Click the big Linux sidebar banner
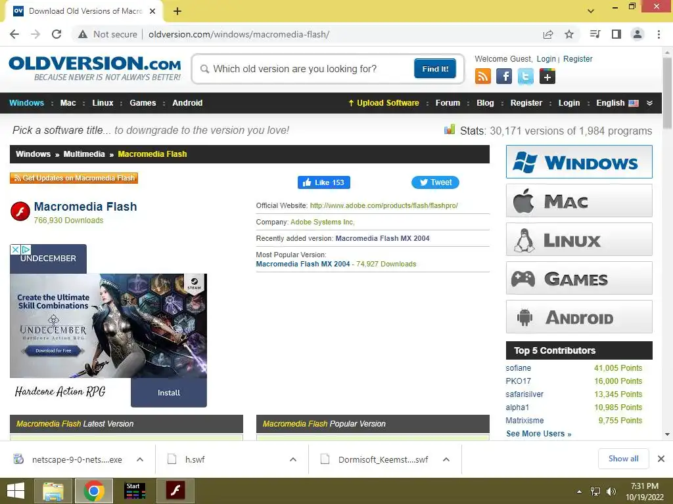 pyautogui.click(x=579, y=239)
